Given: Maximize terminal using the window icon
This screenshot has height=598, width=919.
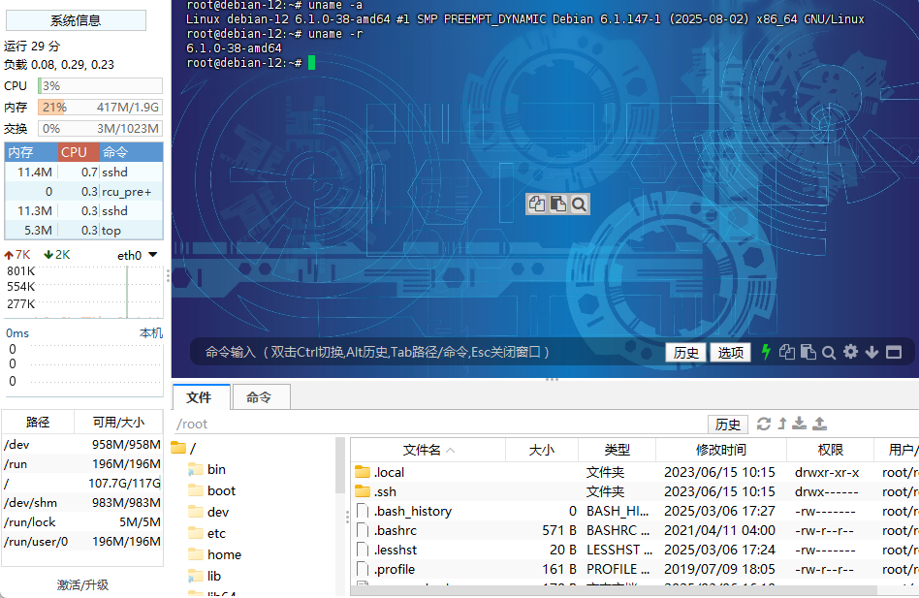Looking at the screenshot, I should pos(893,352).
